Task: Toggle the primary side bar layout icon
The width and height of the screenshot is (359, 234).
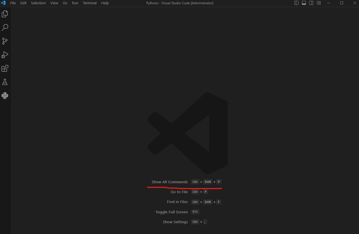Action: coord(297,3)
